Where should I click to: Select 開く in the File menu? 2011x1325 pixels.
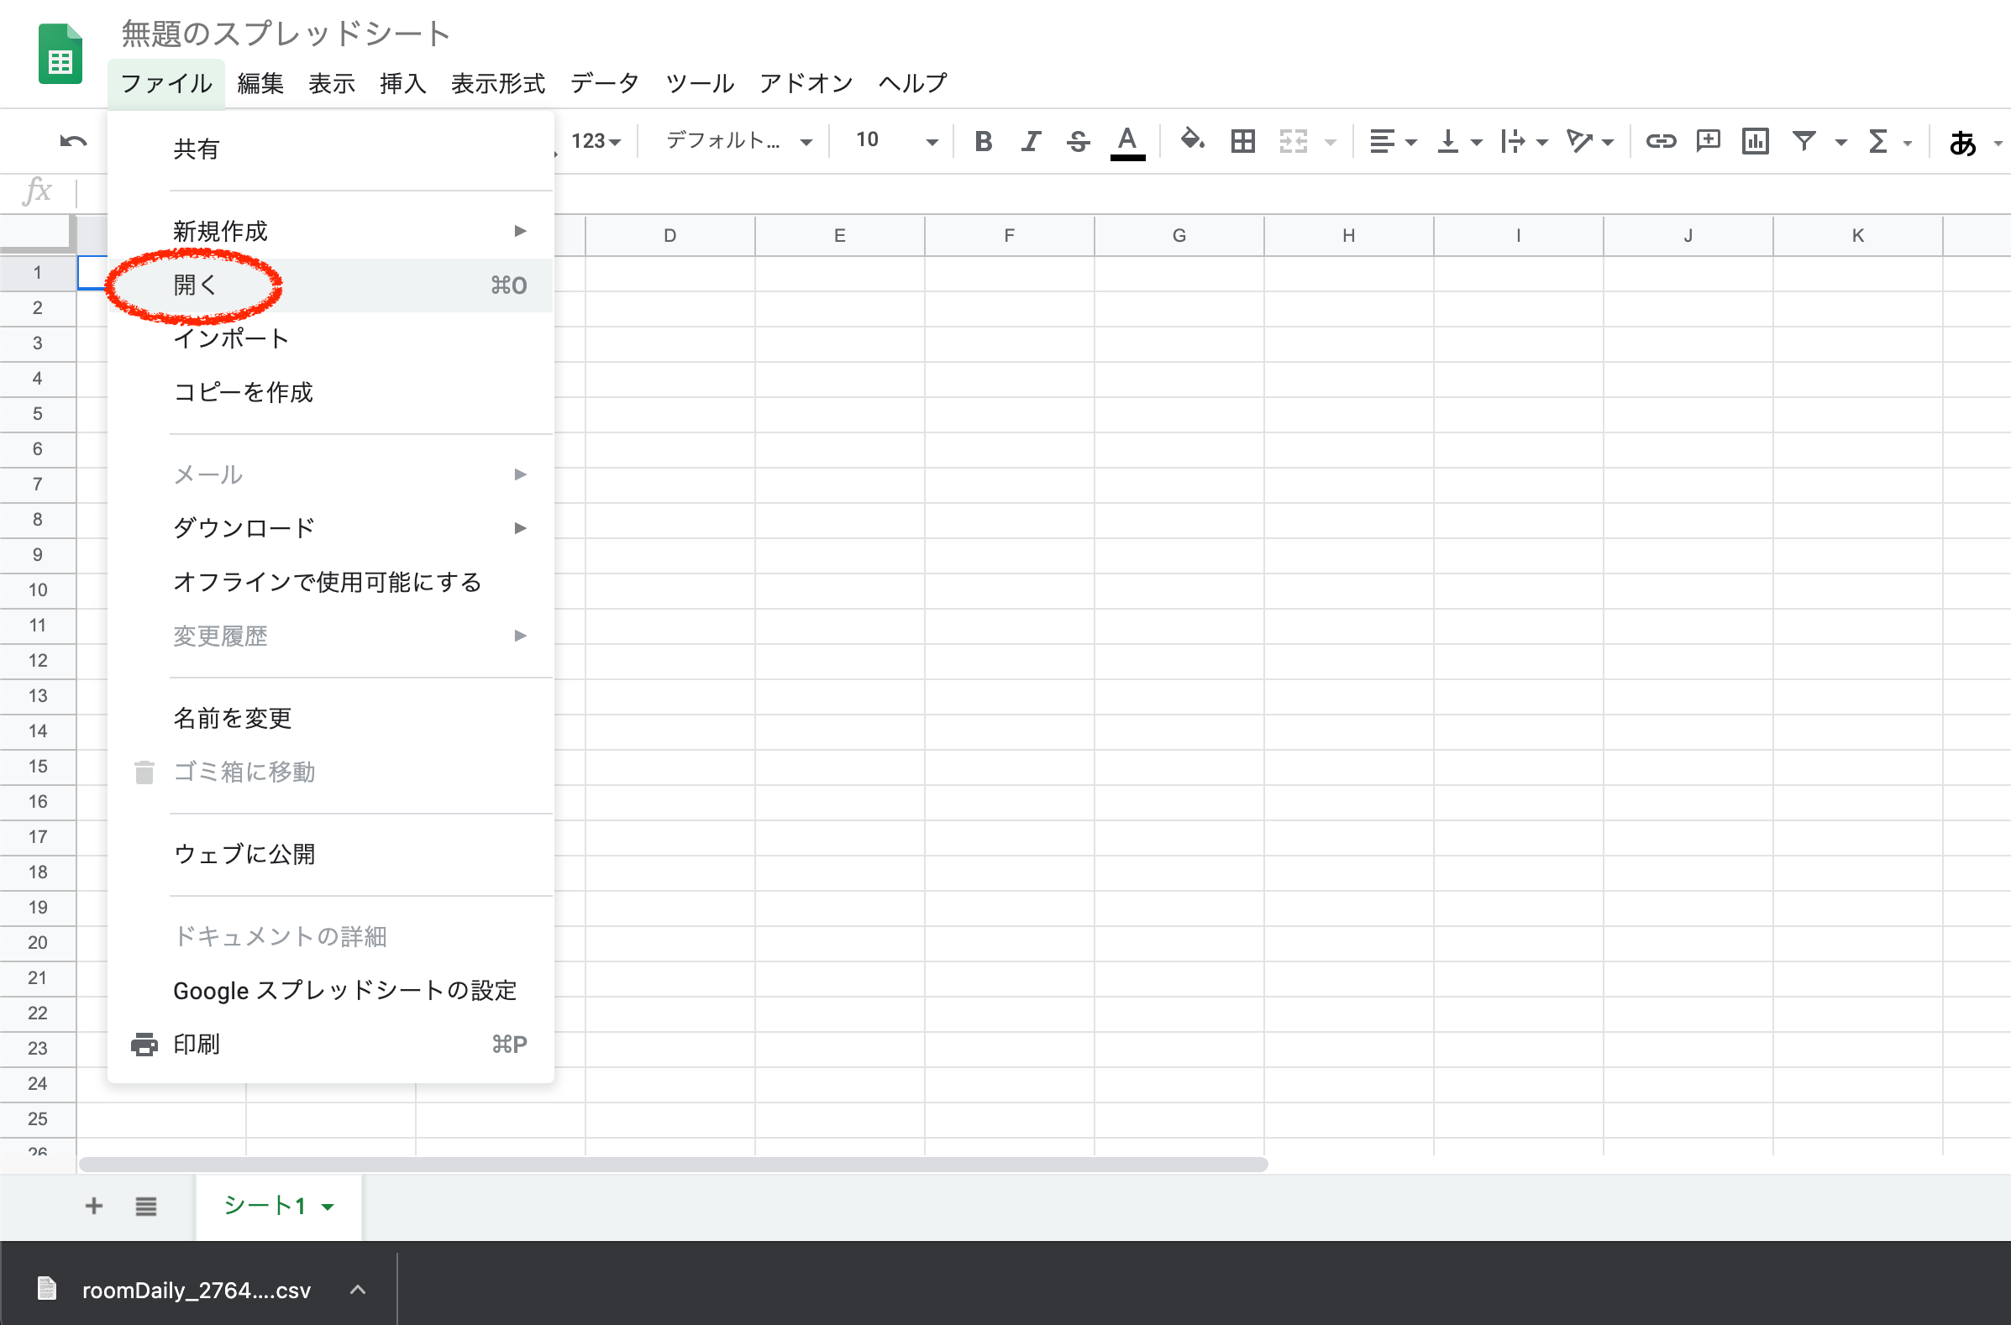[x=196, y=285]
